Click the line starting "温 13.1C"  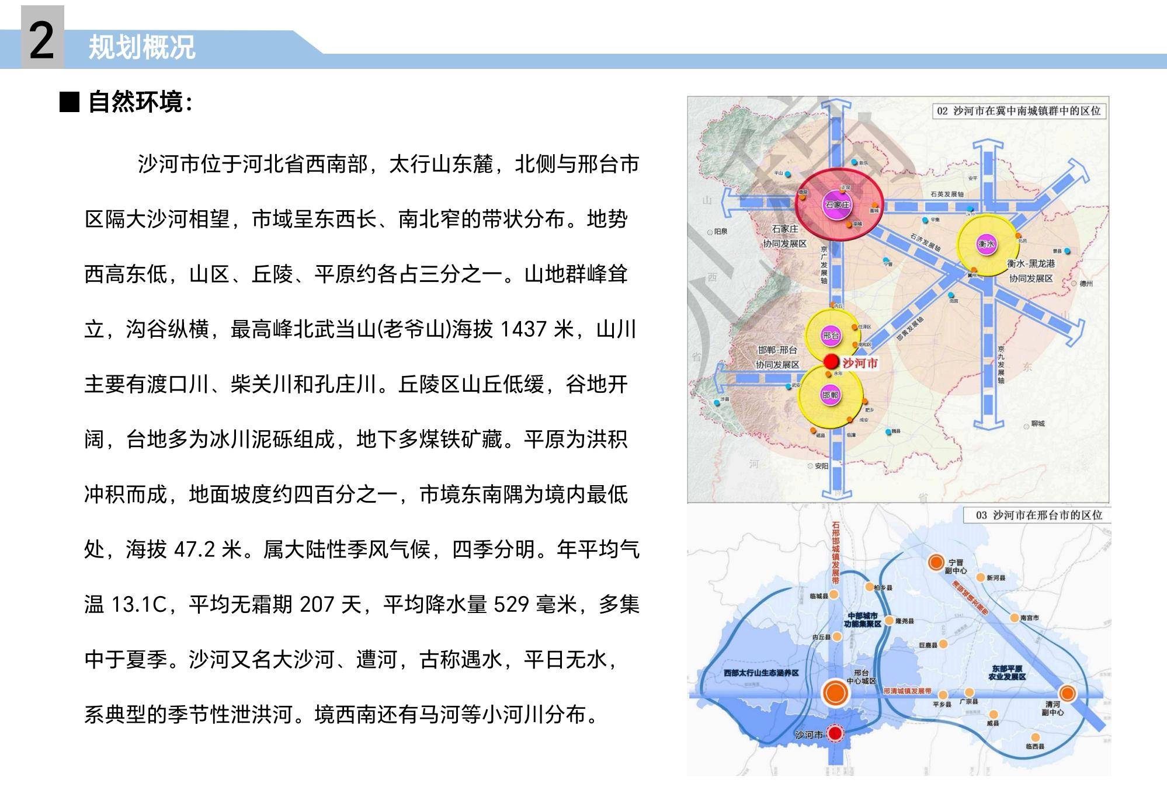point(362,604)
